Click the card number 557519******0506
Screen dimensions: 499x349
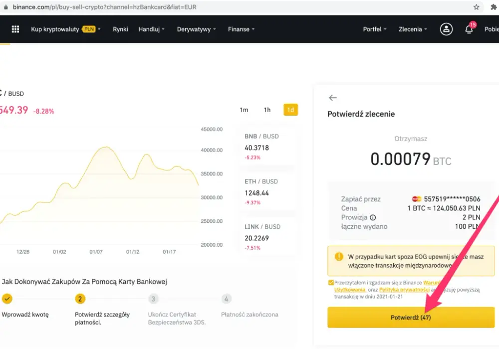(x=452, y=199)
